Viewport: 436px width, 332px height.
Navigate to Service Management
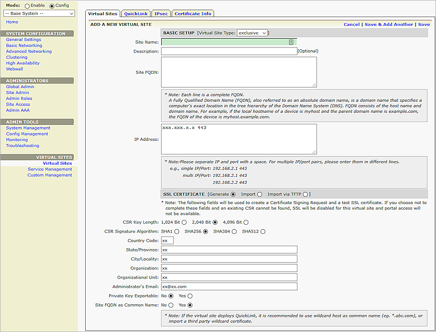pyautogui.click(x=50, y=169)
